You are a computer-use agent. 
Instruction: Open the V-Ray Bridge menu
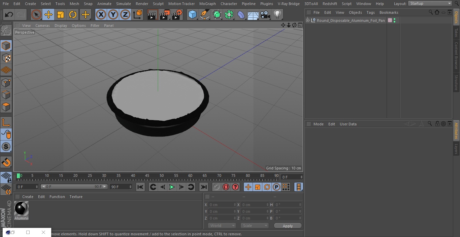coord(289,4)
